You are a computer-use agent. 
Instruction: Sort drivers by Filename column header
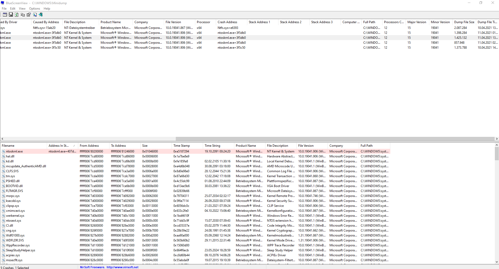pyautogui.click(x=23, y=146)
